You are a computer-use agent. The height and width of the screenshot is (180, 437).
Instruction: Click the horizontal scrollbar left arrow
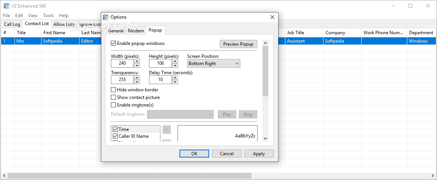(4, 175)
